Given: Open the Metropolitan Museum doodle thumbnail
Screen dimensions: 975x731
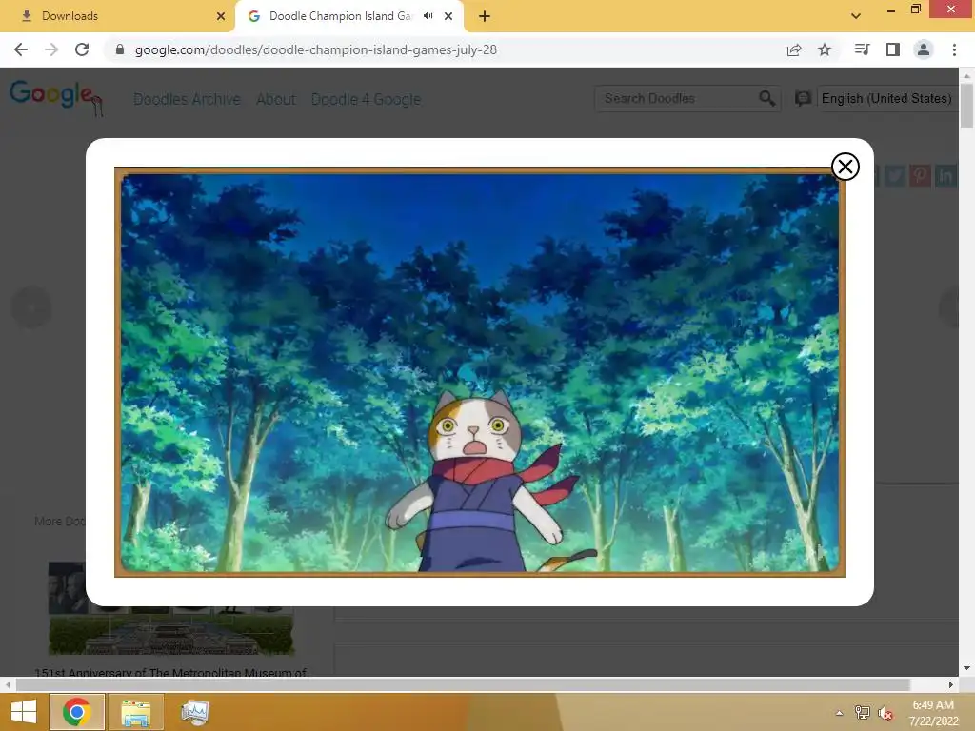Looking at the screenshot, I should pyautogui.click(x=171, y=608).
